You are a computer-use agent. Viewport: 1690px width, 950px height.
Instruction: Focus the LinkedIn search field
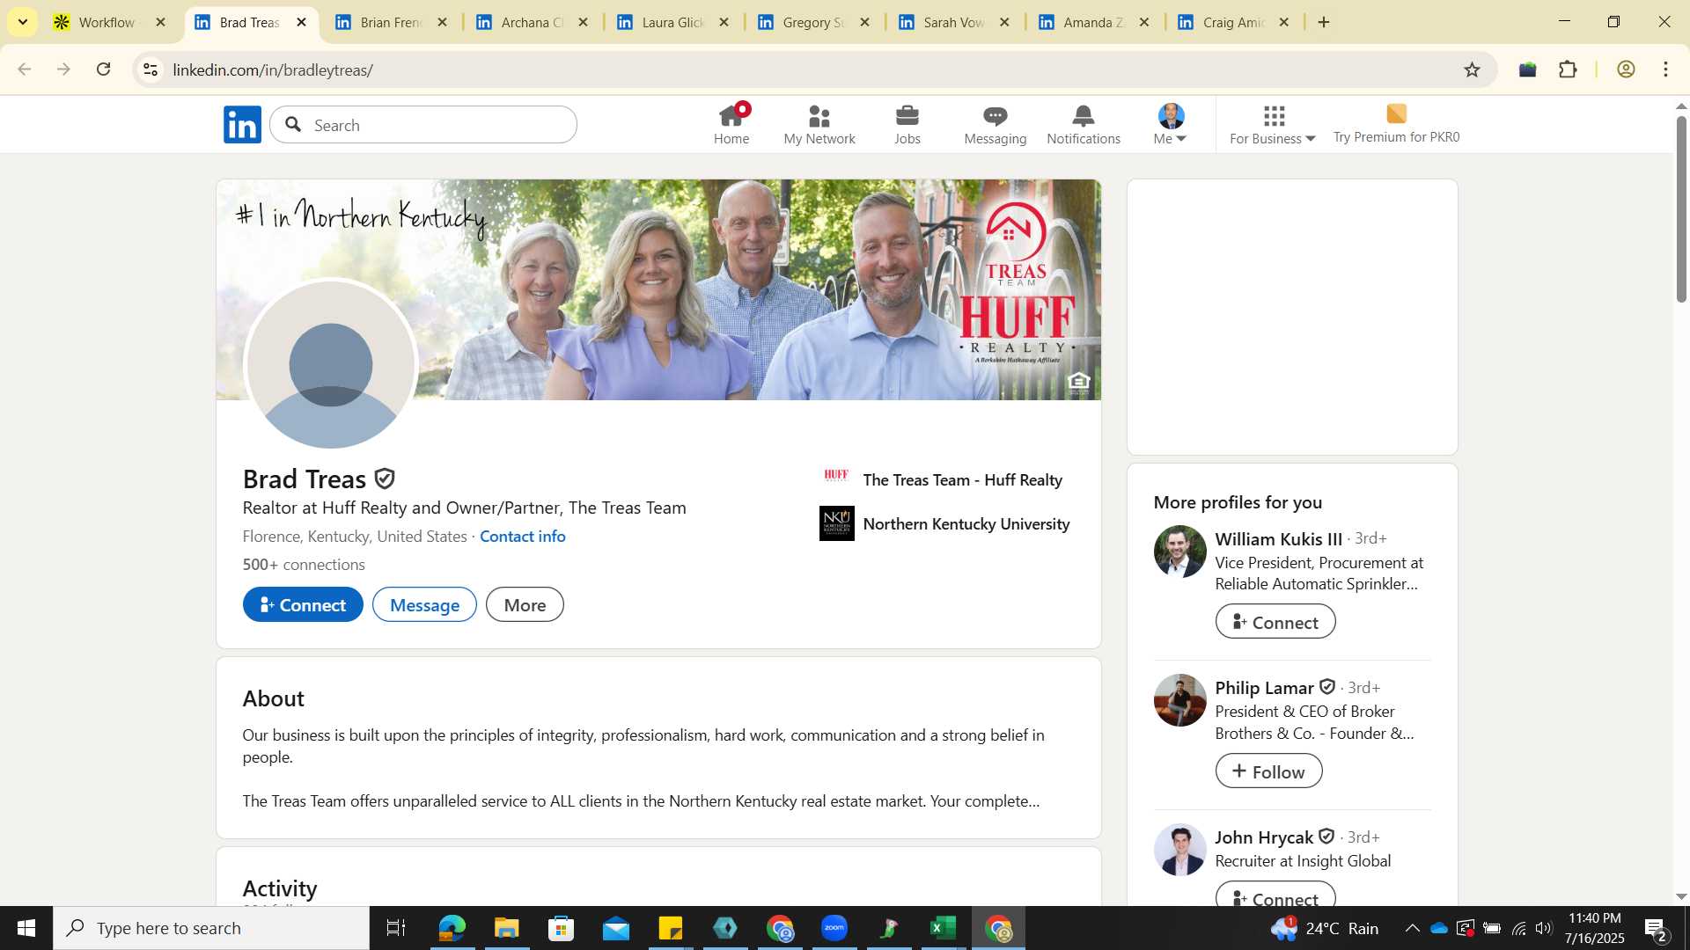coord(423,125)
